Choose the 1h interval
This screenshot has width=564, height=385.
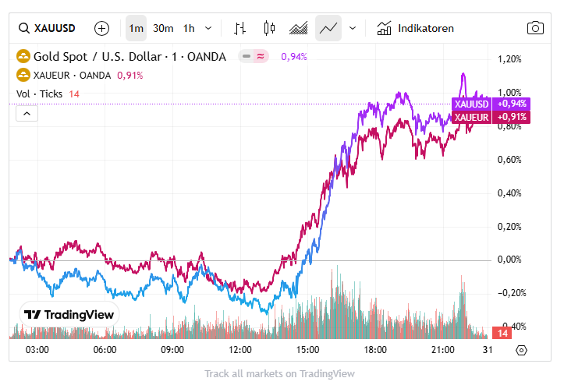pos(189,28)
